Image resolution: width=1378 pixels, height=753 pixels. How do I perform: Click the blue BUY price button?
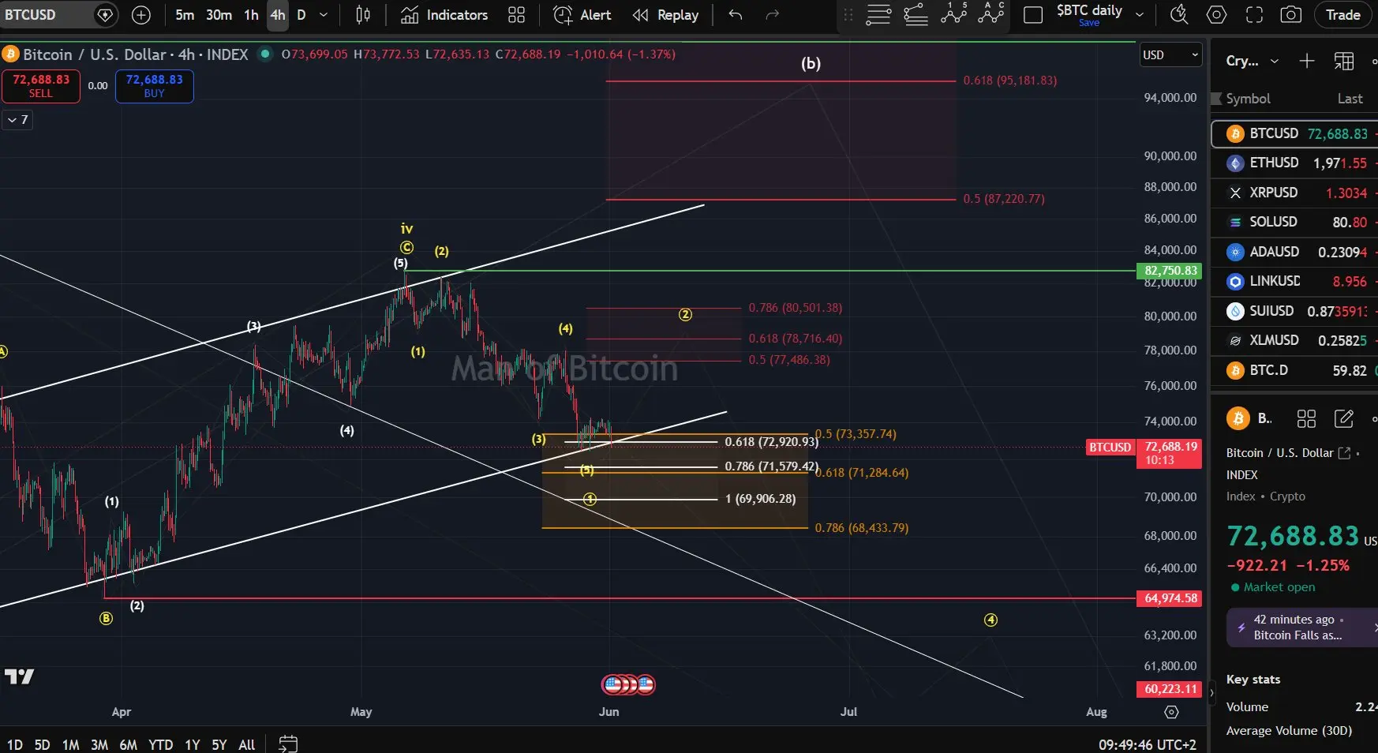155,86
